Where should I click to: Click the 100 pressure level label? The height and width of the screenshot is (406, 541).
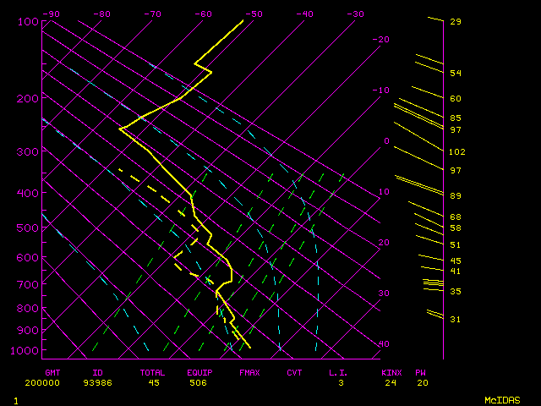[28, 21]
